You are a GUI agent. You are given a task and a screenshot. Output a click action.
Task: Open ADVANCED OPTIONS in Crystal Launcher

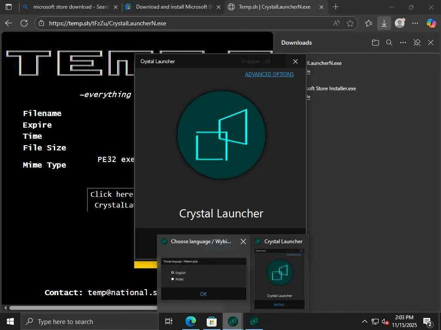(x=269, y=74)
